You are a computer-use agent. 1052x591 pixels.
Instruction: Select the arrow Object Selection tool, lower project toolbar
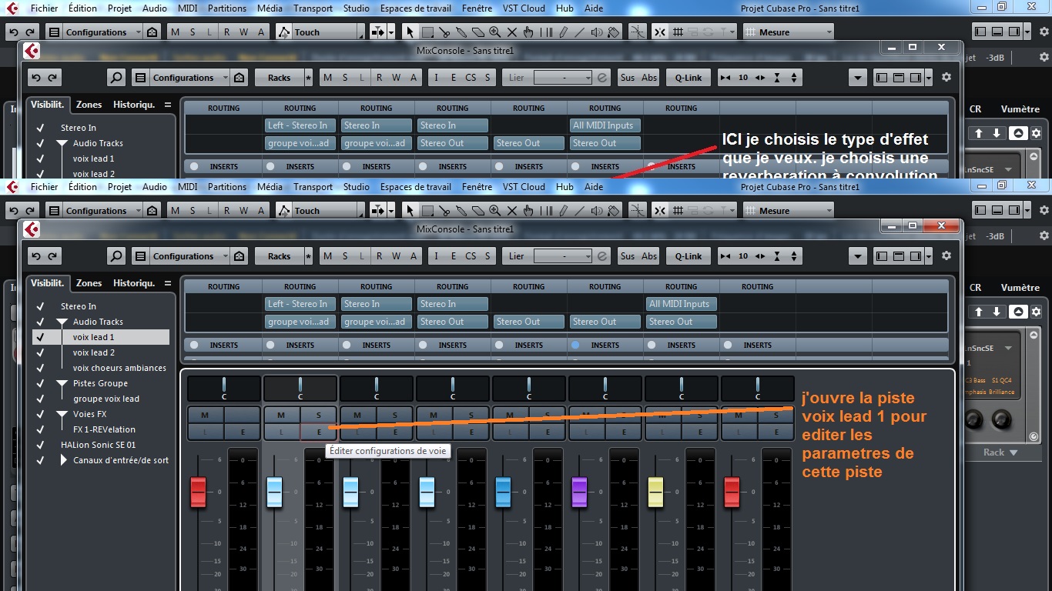[x=410, y=211]
